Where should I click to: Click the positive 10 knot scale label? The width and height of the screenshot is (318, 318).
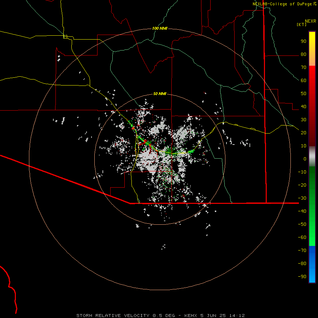(304, 146)
